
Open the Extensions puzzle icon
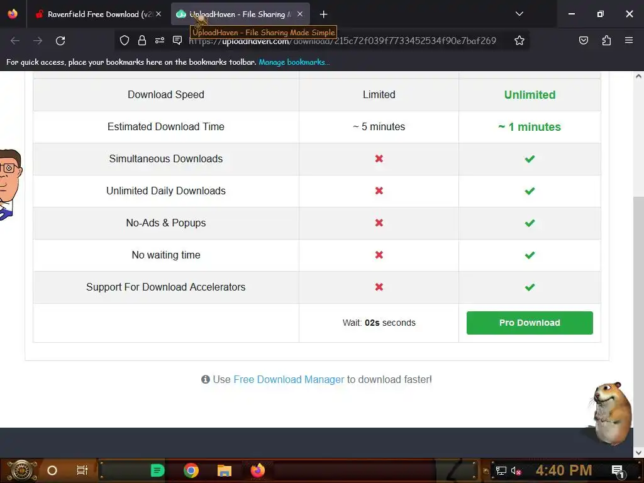click(x=606, y=40)
